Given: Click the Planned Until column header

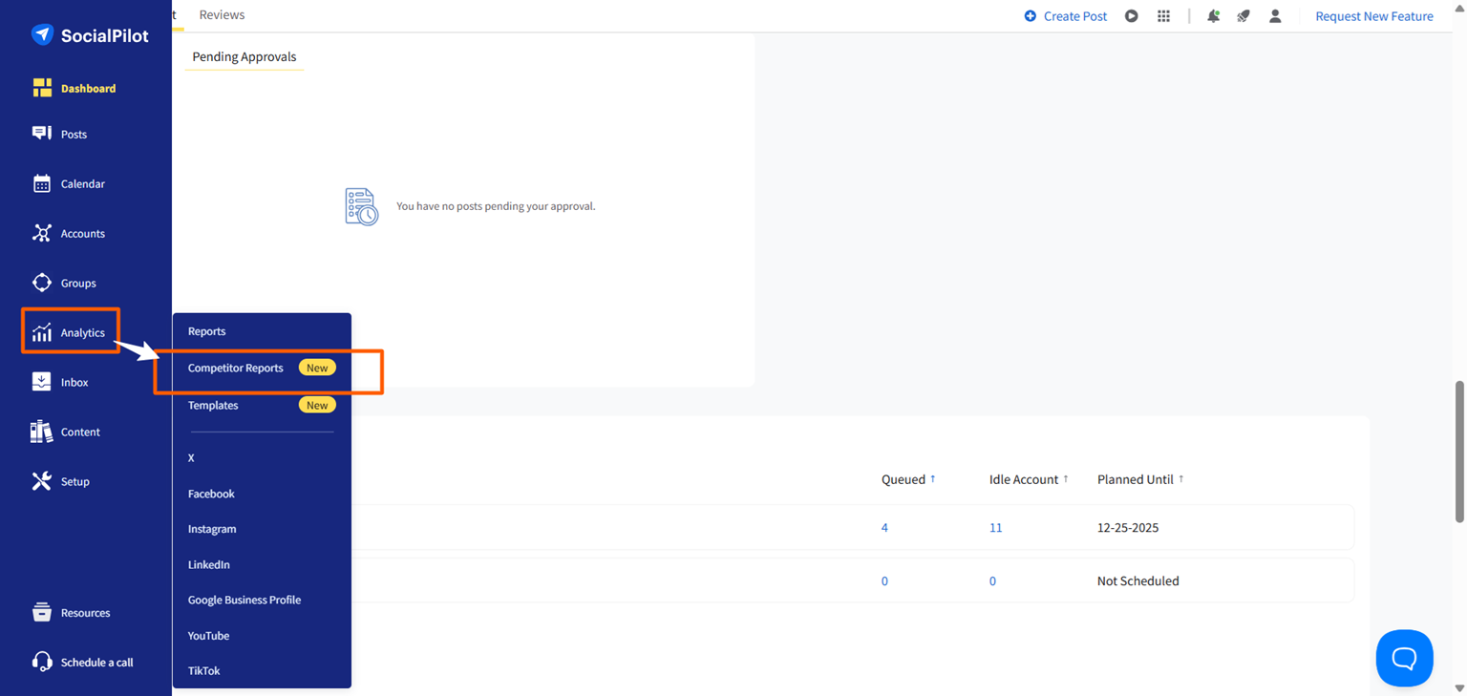Looking at the screenshot, I should click(x=1135, y=479).
